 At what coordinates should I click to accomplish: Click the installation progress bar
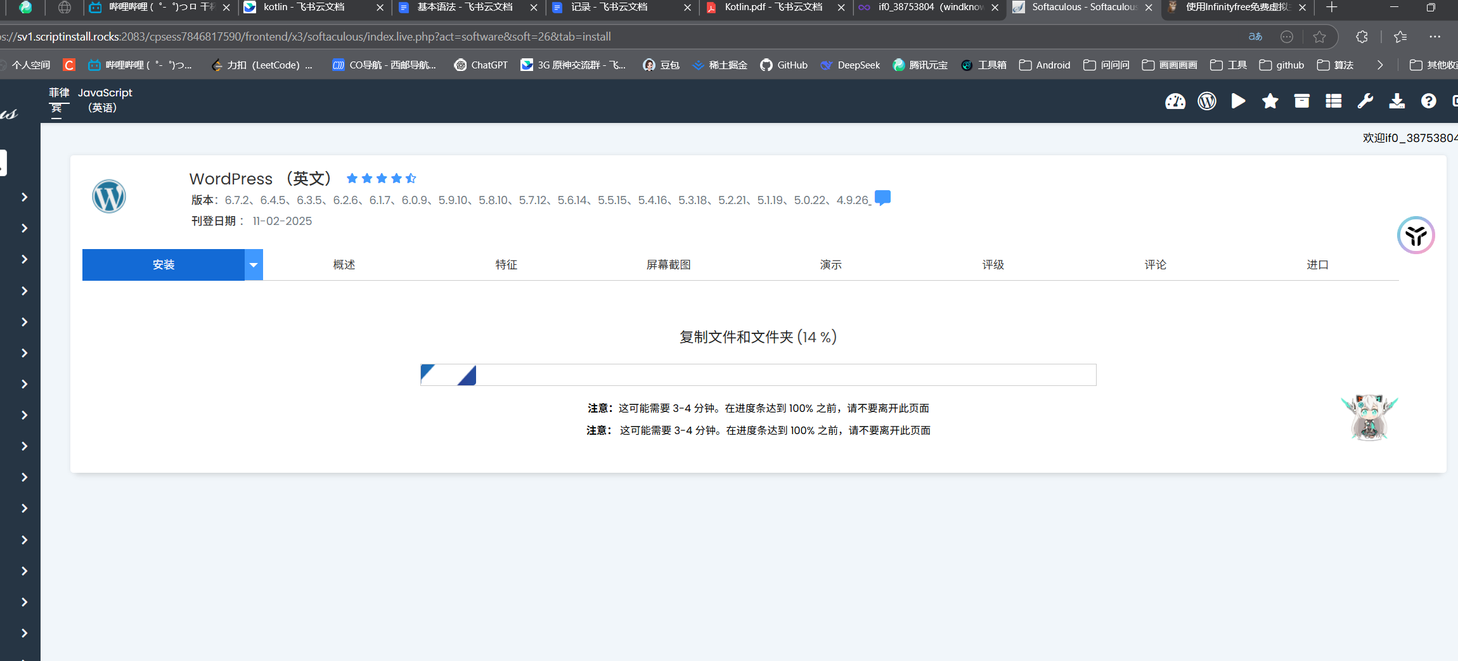(x=758, y=375)
